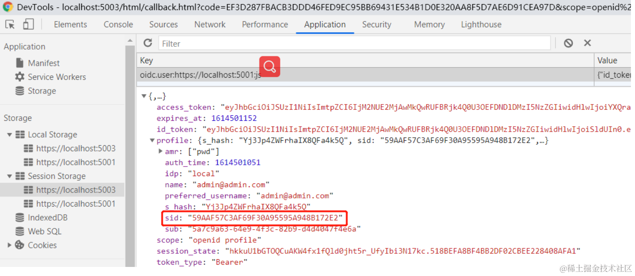Image resolution: width=635 pixels, height=276 pixels.
Task: Open Manifest in the Application section
Action: 44,63
